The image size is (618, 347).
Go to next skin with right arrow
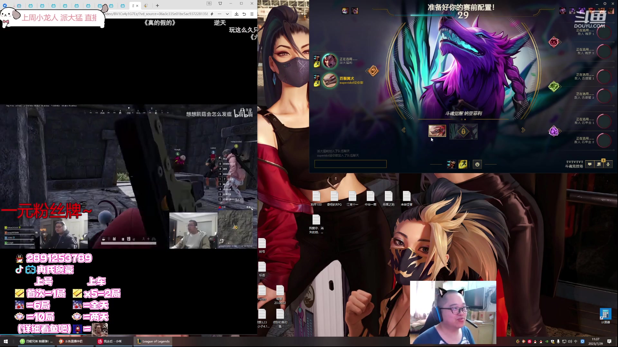coord(523,130)
